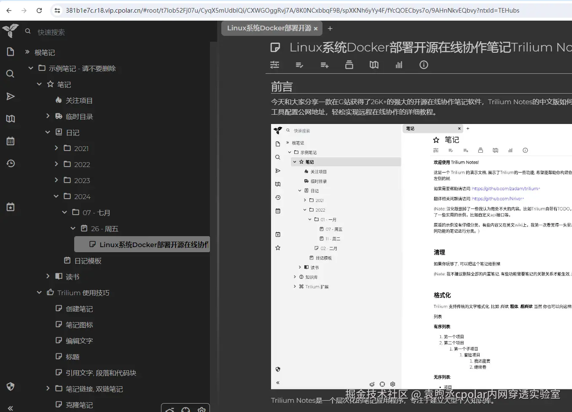Close the Linux系统Docker部署开源 tab
The height and width of the screenshot is (412, 572).
pos(316,29)
